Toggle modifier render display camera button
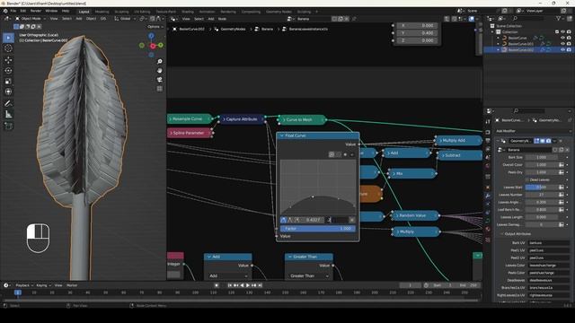Screen dimensions: 575x323 [548, 141]
